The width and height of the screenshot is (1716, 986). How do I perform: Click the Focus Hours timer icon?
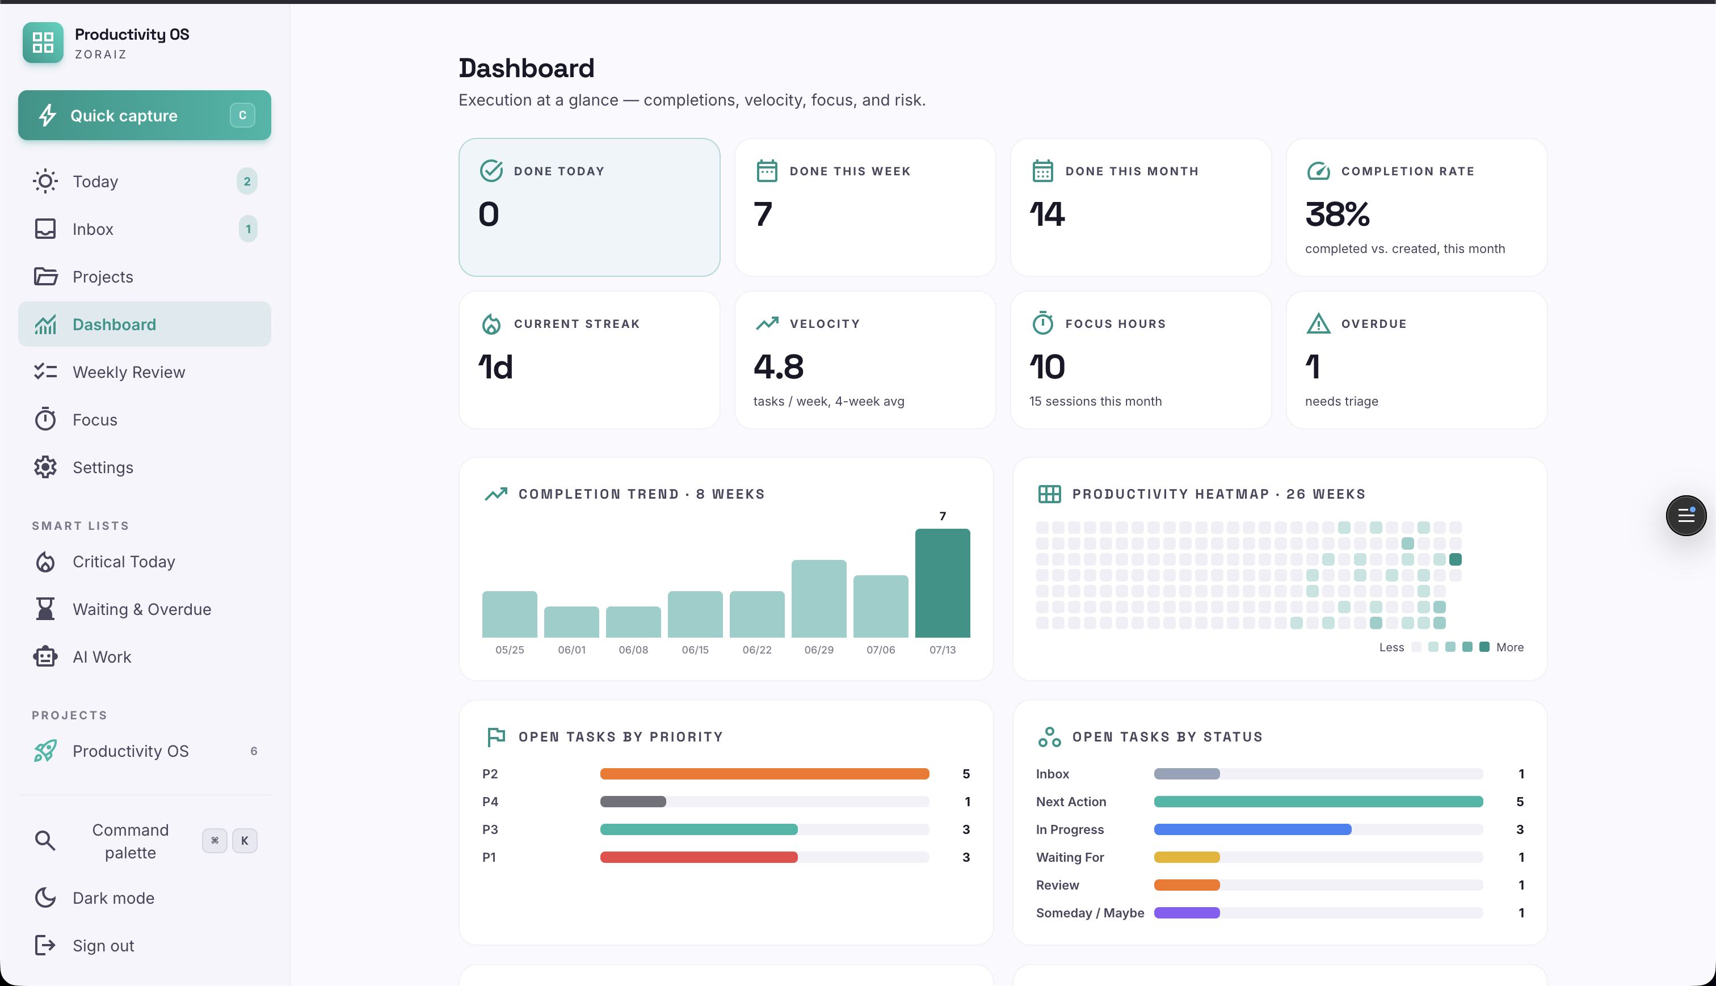click(1042, 323)
